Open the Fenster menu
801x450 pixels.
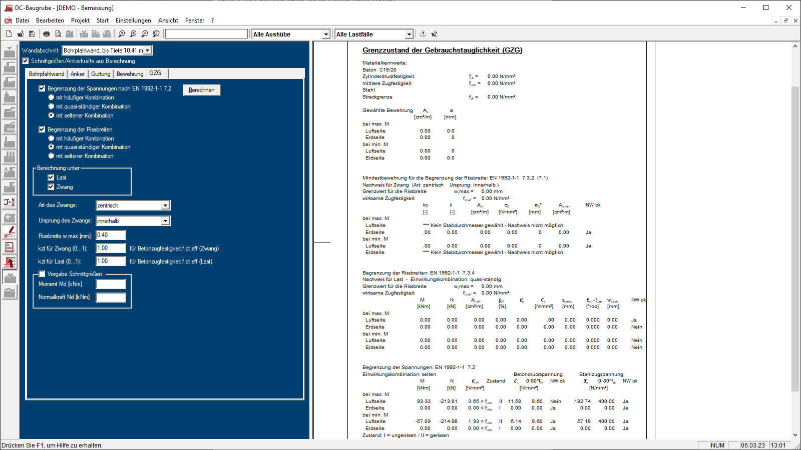pyautogui.click(x=195, y=20)
